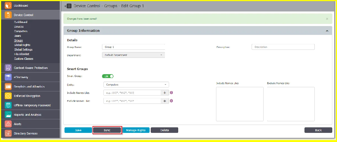The image size is (337, 142).
Task: Click the Save button
Action: point(78,130)
